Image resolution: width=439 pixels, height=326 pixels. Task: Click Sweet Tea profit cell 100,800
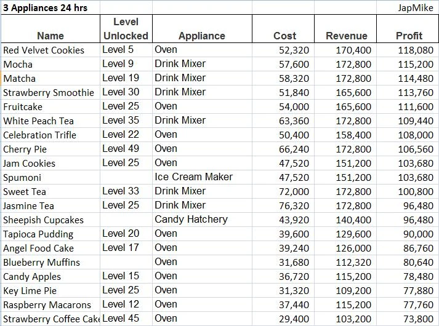(x=408, y=191)
